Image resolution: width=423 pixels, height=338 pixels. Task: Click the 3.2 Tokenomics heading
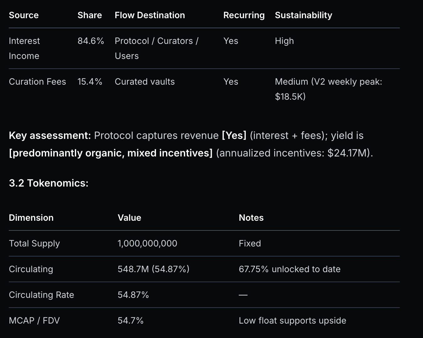tap(49, 183)
